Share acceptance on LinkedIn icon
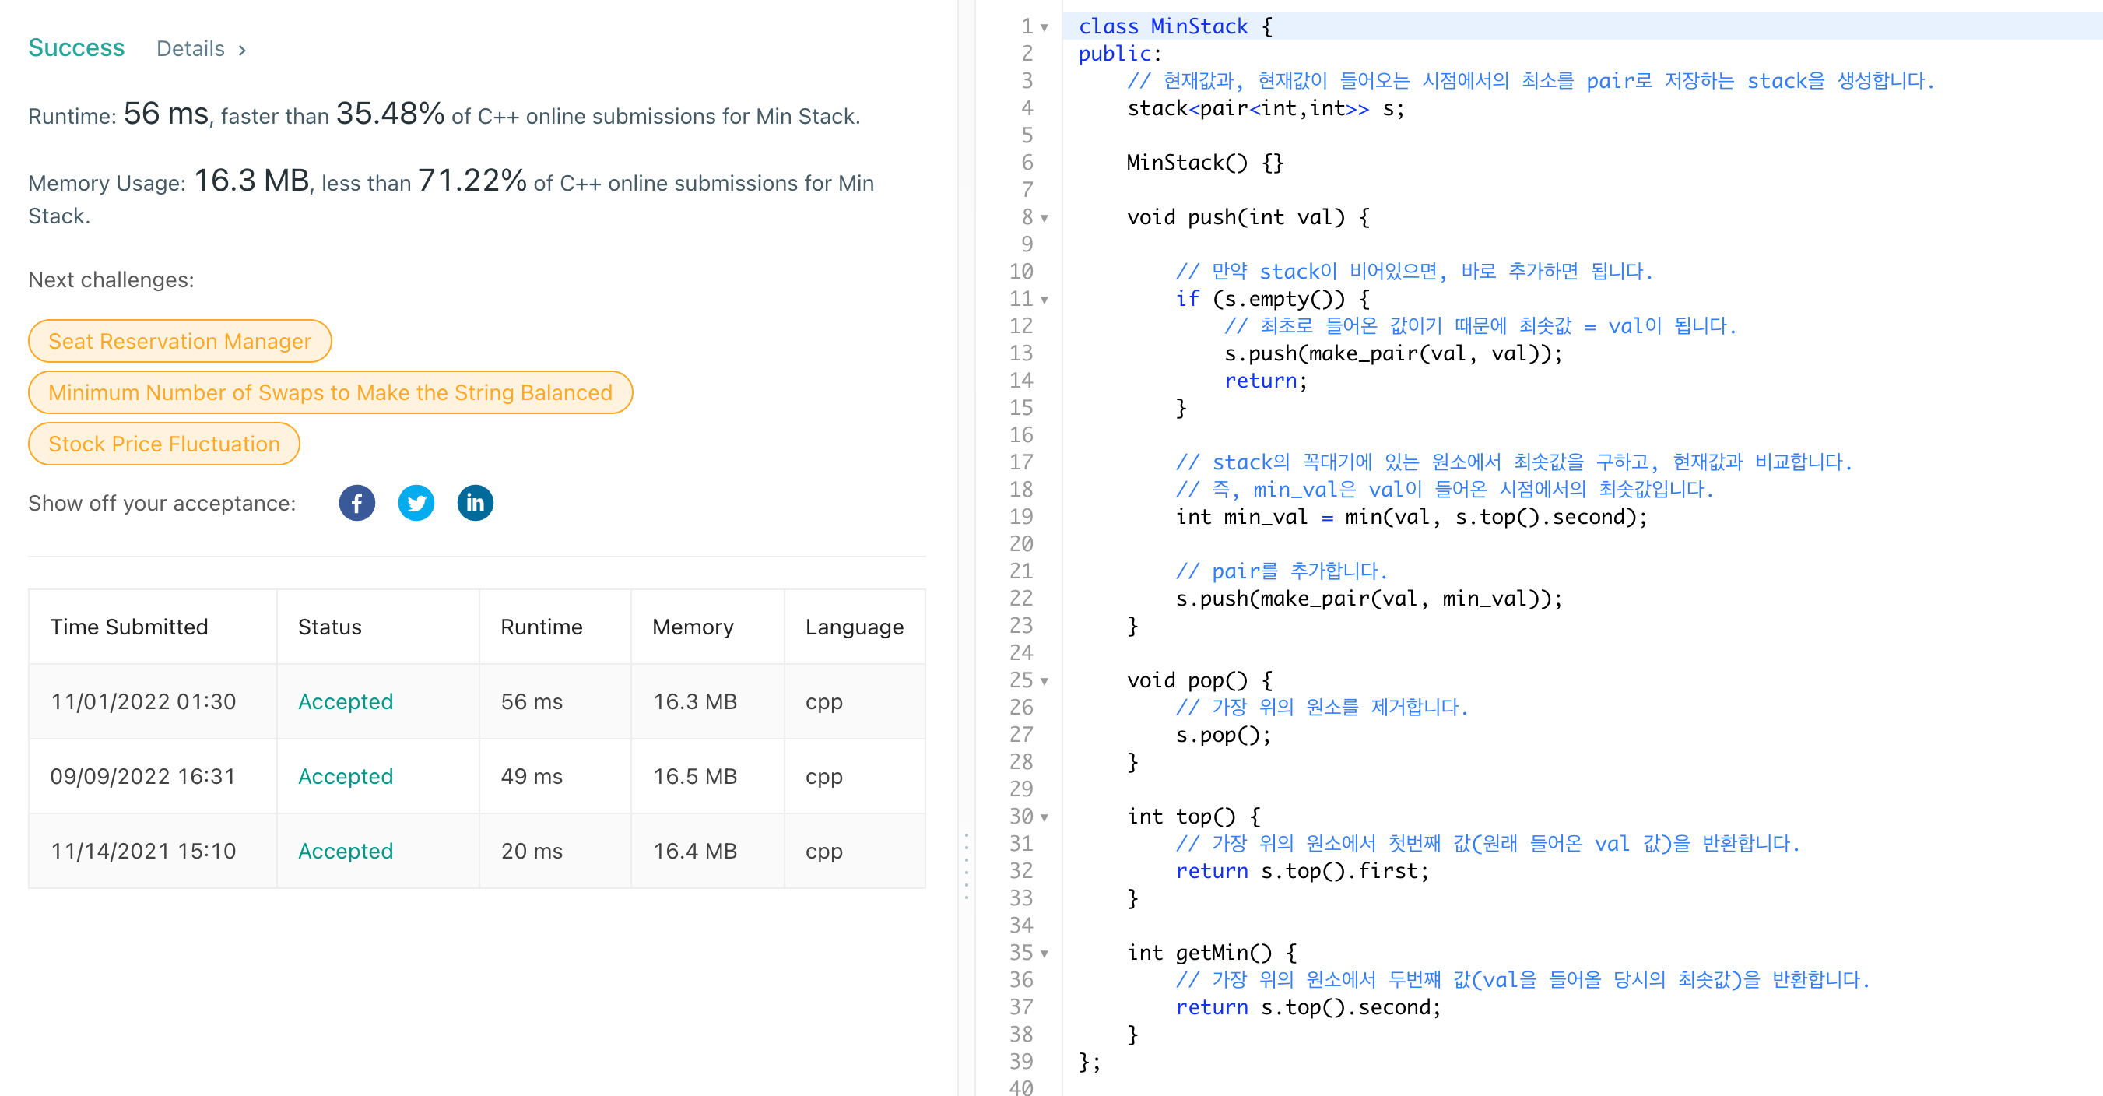The height and width of the screenshot is (1096, 2103). point(475,503)
